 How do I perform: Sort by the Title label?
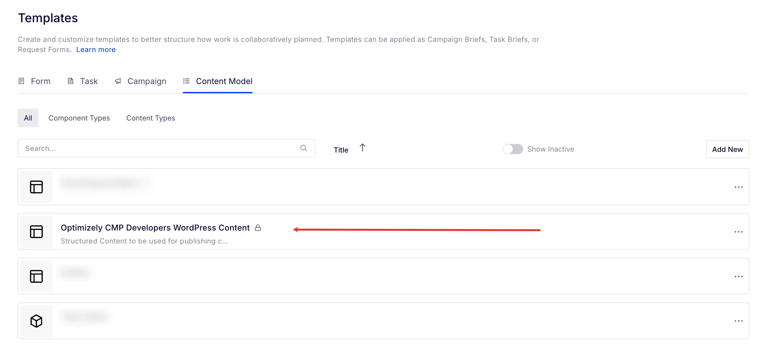[341, 150]
